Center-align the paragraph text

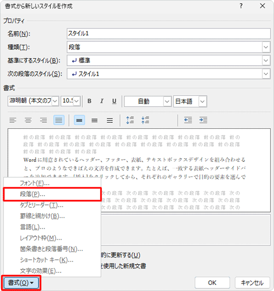click(28, 120)
